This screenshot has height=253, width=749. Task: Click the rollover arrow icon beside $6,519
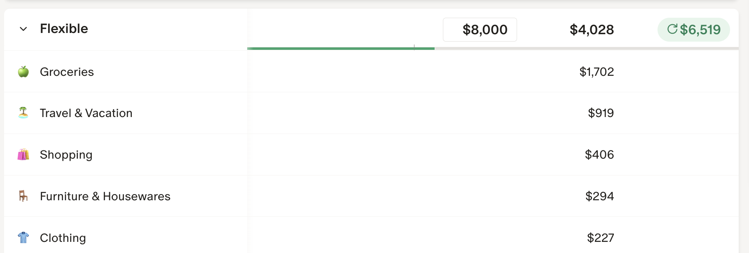(672, 29)
